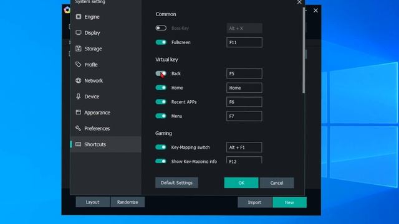Click the Home shortcut key field
Viewport: 399px width, 224px height.
[x=244, y=88]
